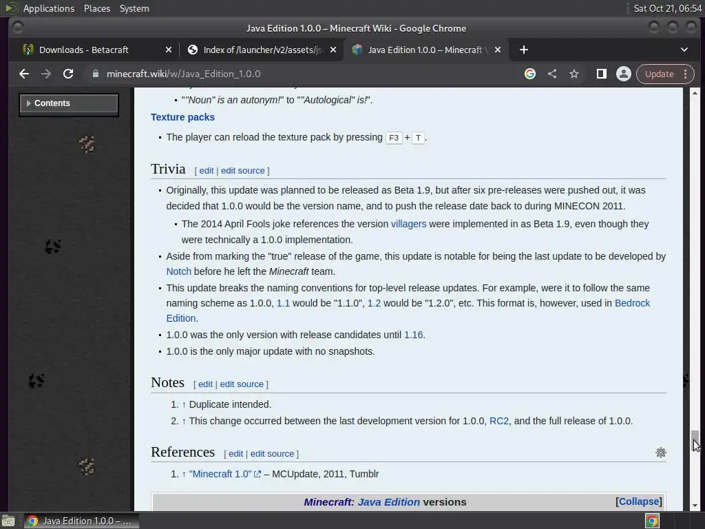Click the up arrow of note 1 Duplicate intended
This screenshot has width=705, height=529.
(x=183, y=405)
